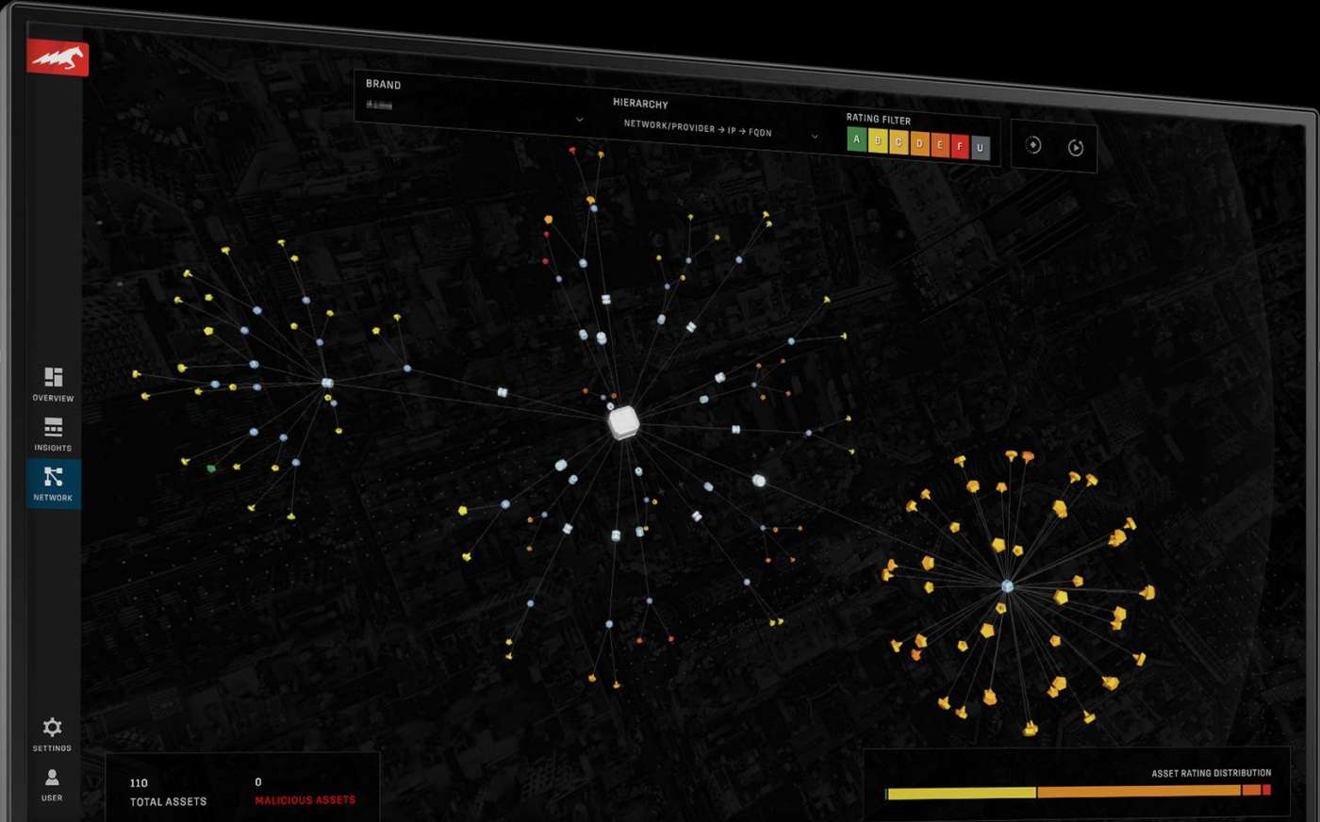The image size is (1320, 822).
Task: Click the Malicious Assets count label
Action: (305, 800)
